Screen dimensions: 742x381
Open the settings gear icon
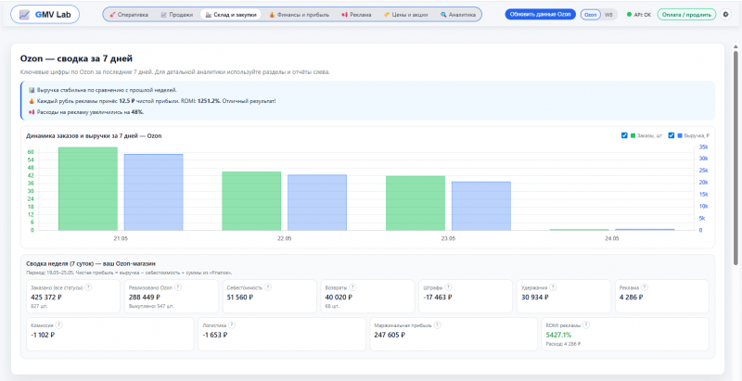[725, 15]
